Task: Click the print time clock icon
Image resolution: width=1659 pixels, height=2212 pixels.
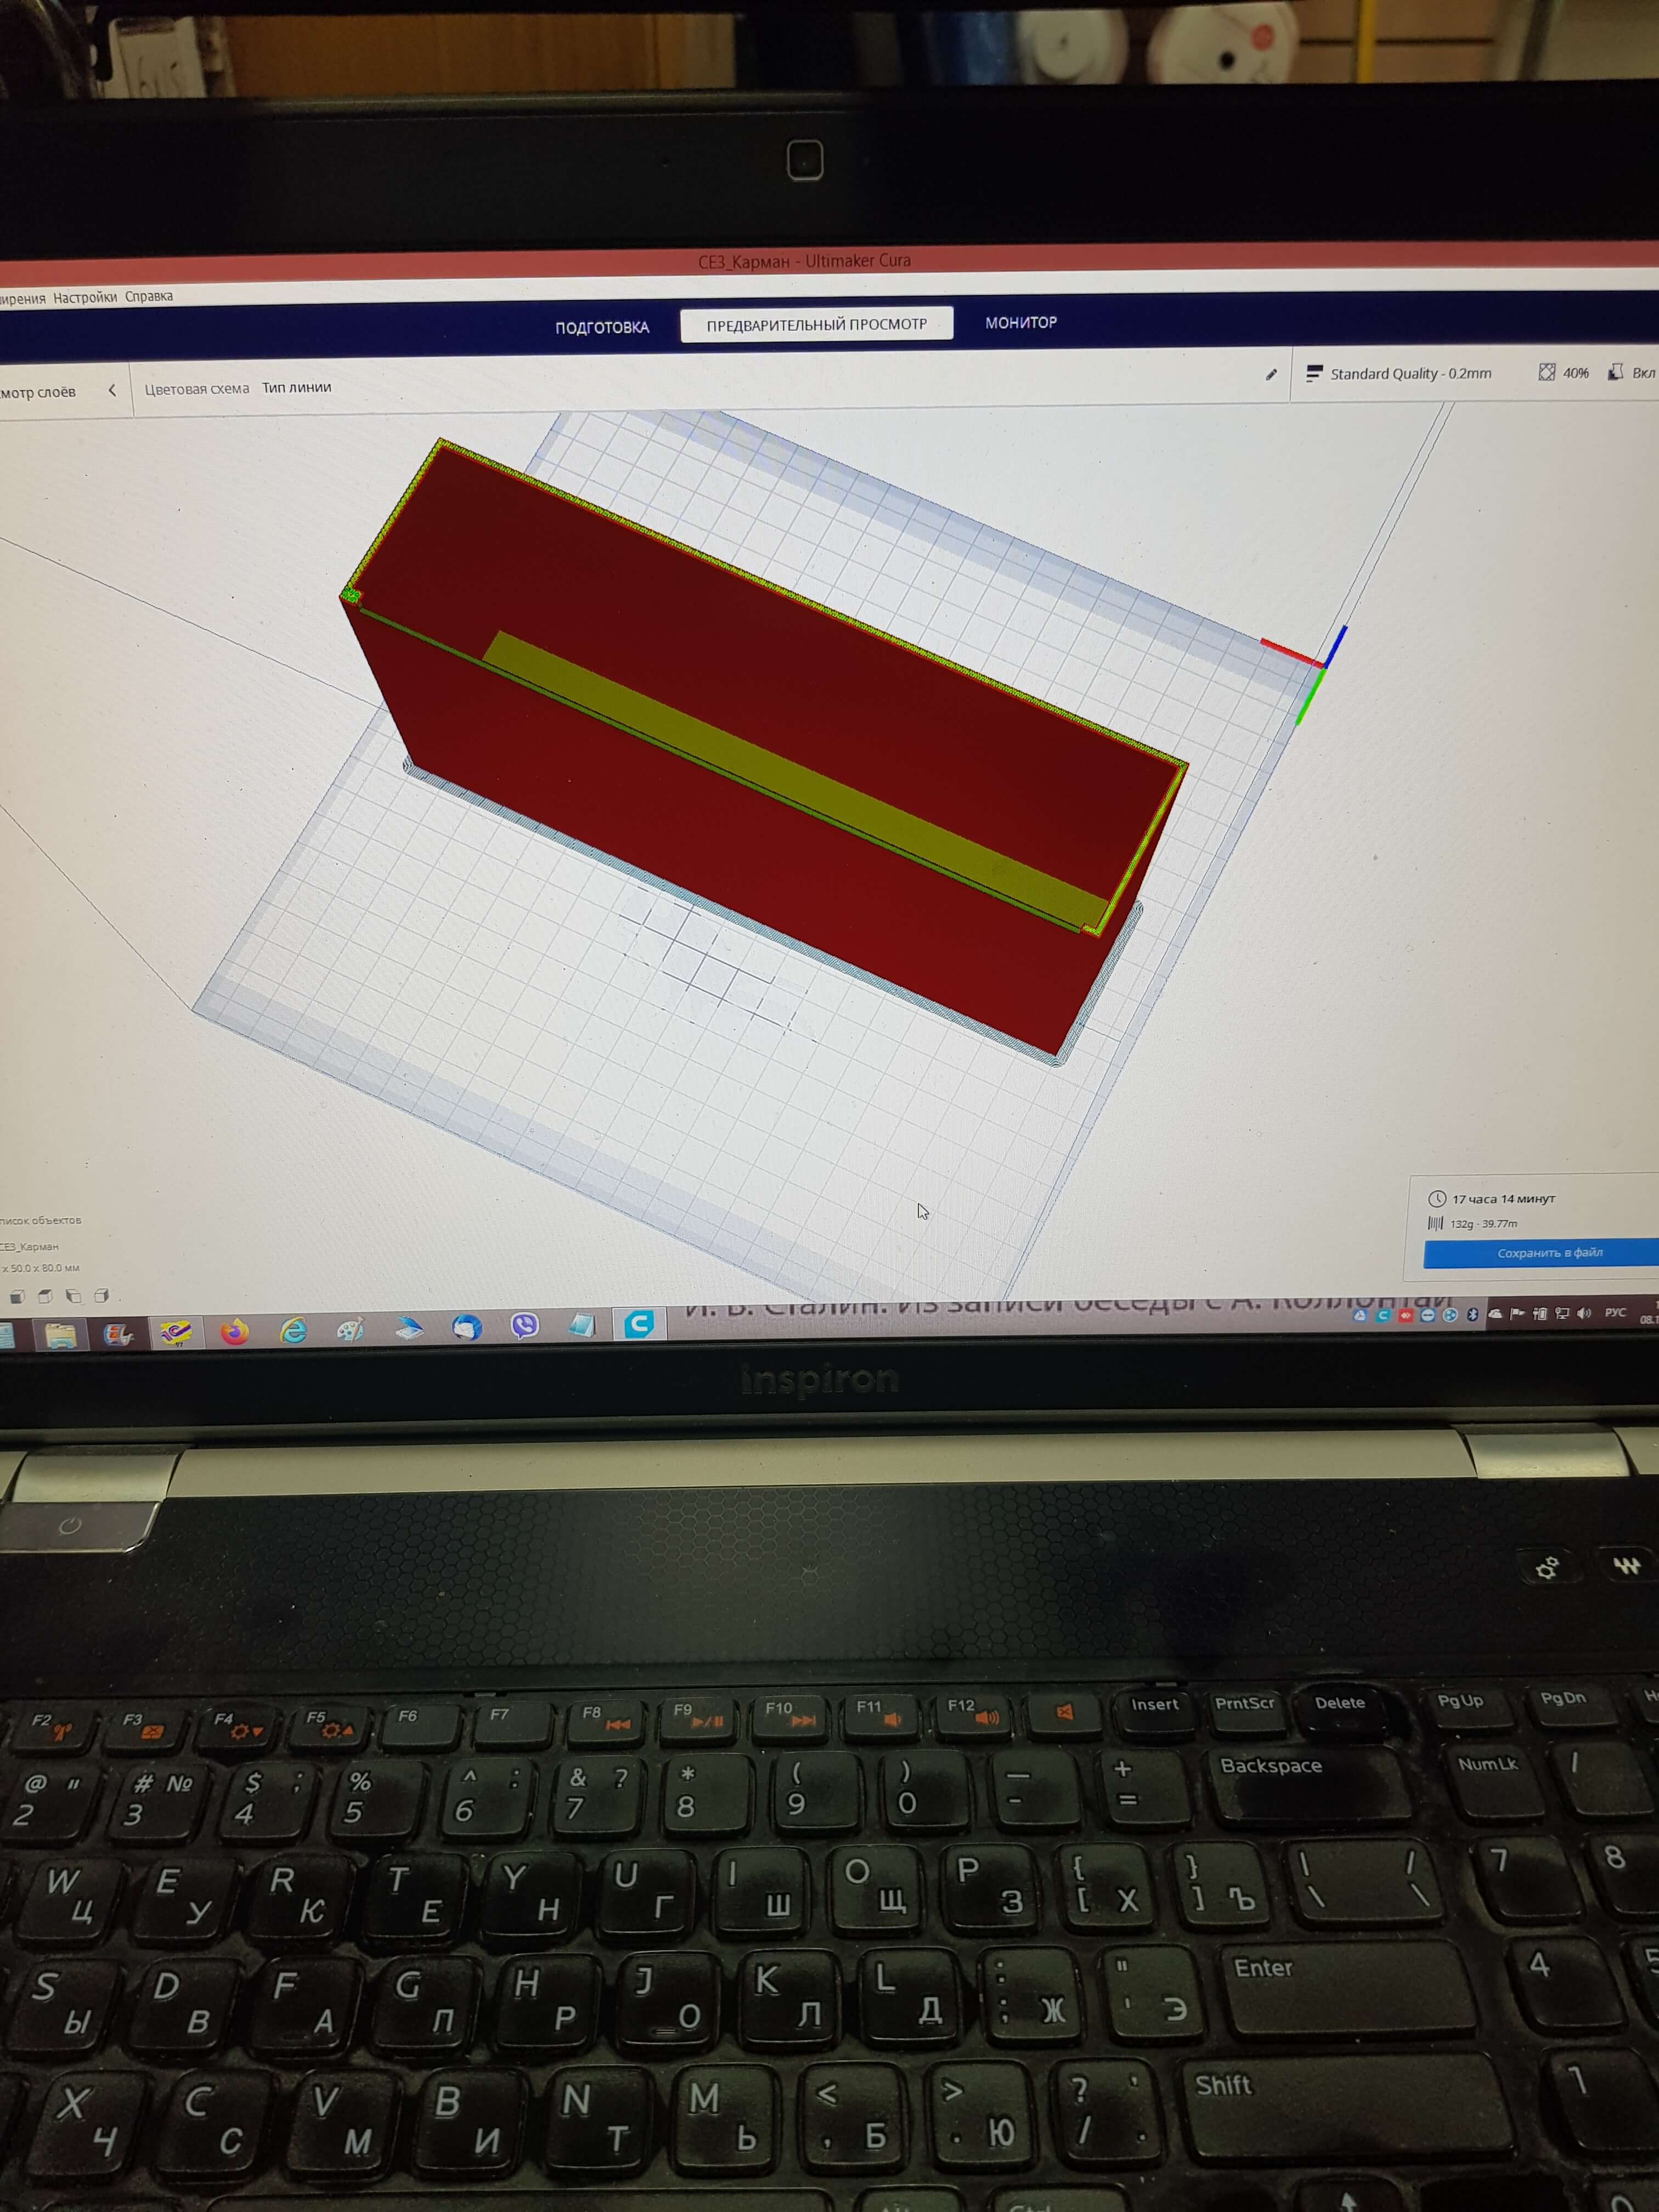Action: [1437, 1198]
